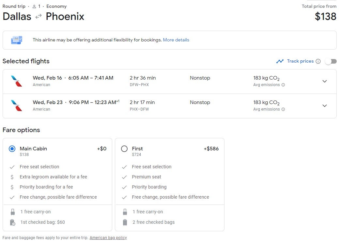Click the Round trip label at top

[14, 6]
